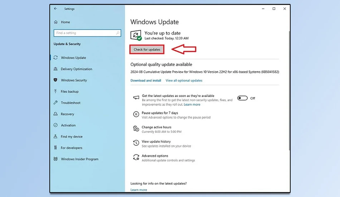Image resolution: width=340 pixels, height=197 pixels.
Task: Click Learn more link near latest updates toggle
Action: point(192,105)
